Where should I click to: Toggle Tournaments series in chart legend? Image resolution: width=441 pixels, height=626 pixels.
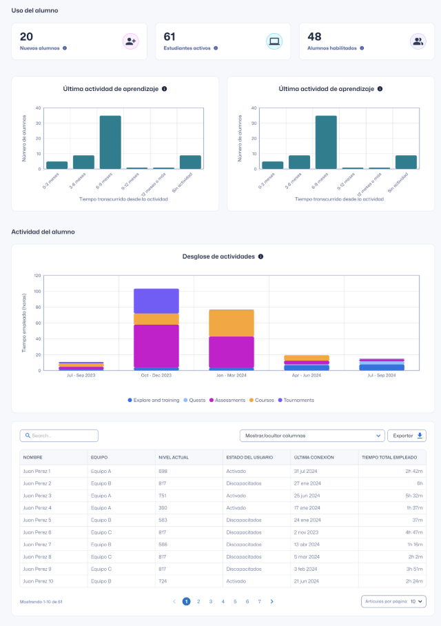point(295,400)
